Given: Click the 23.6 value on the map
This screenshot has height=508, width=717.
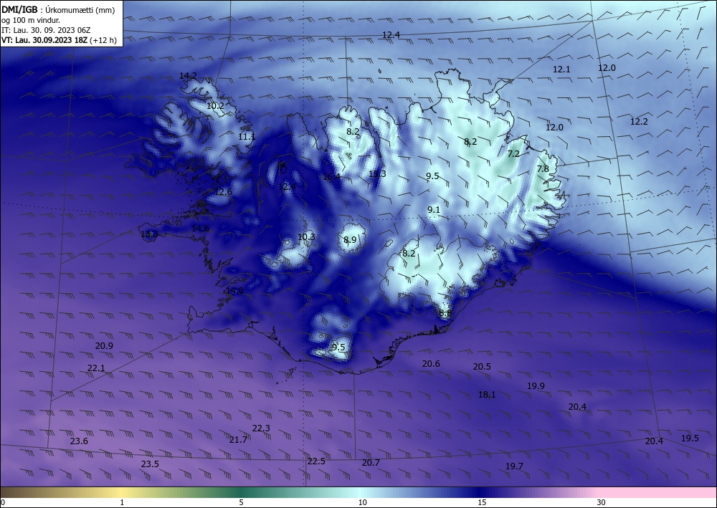Looking at the screenshot, I should coord(79,441).
